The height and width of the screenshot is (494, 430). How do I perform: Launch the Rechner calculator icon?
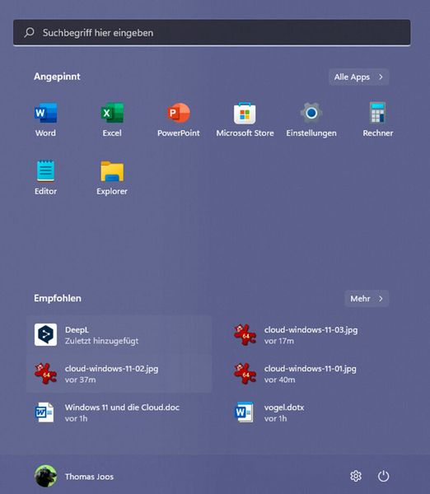(x=377, y=113)
